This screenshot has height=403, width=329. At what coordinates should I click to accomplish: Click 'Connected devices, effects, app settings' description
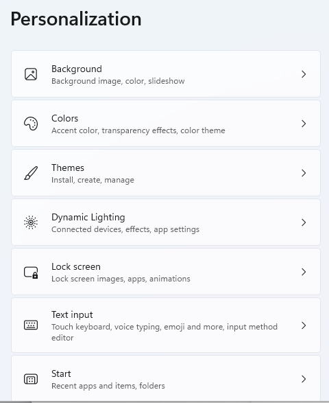coord(125,229)
